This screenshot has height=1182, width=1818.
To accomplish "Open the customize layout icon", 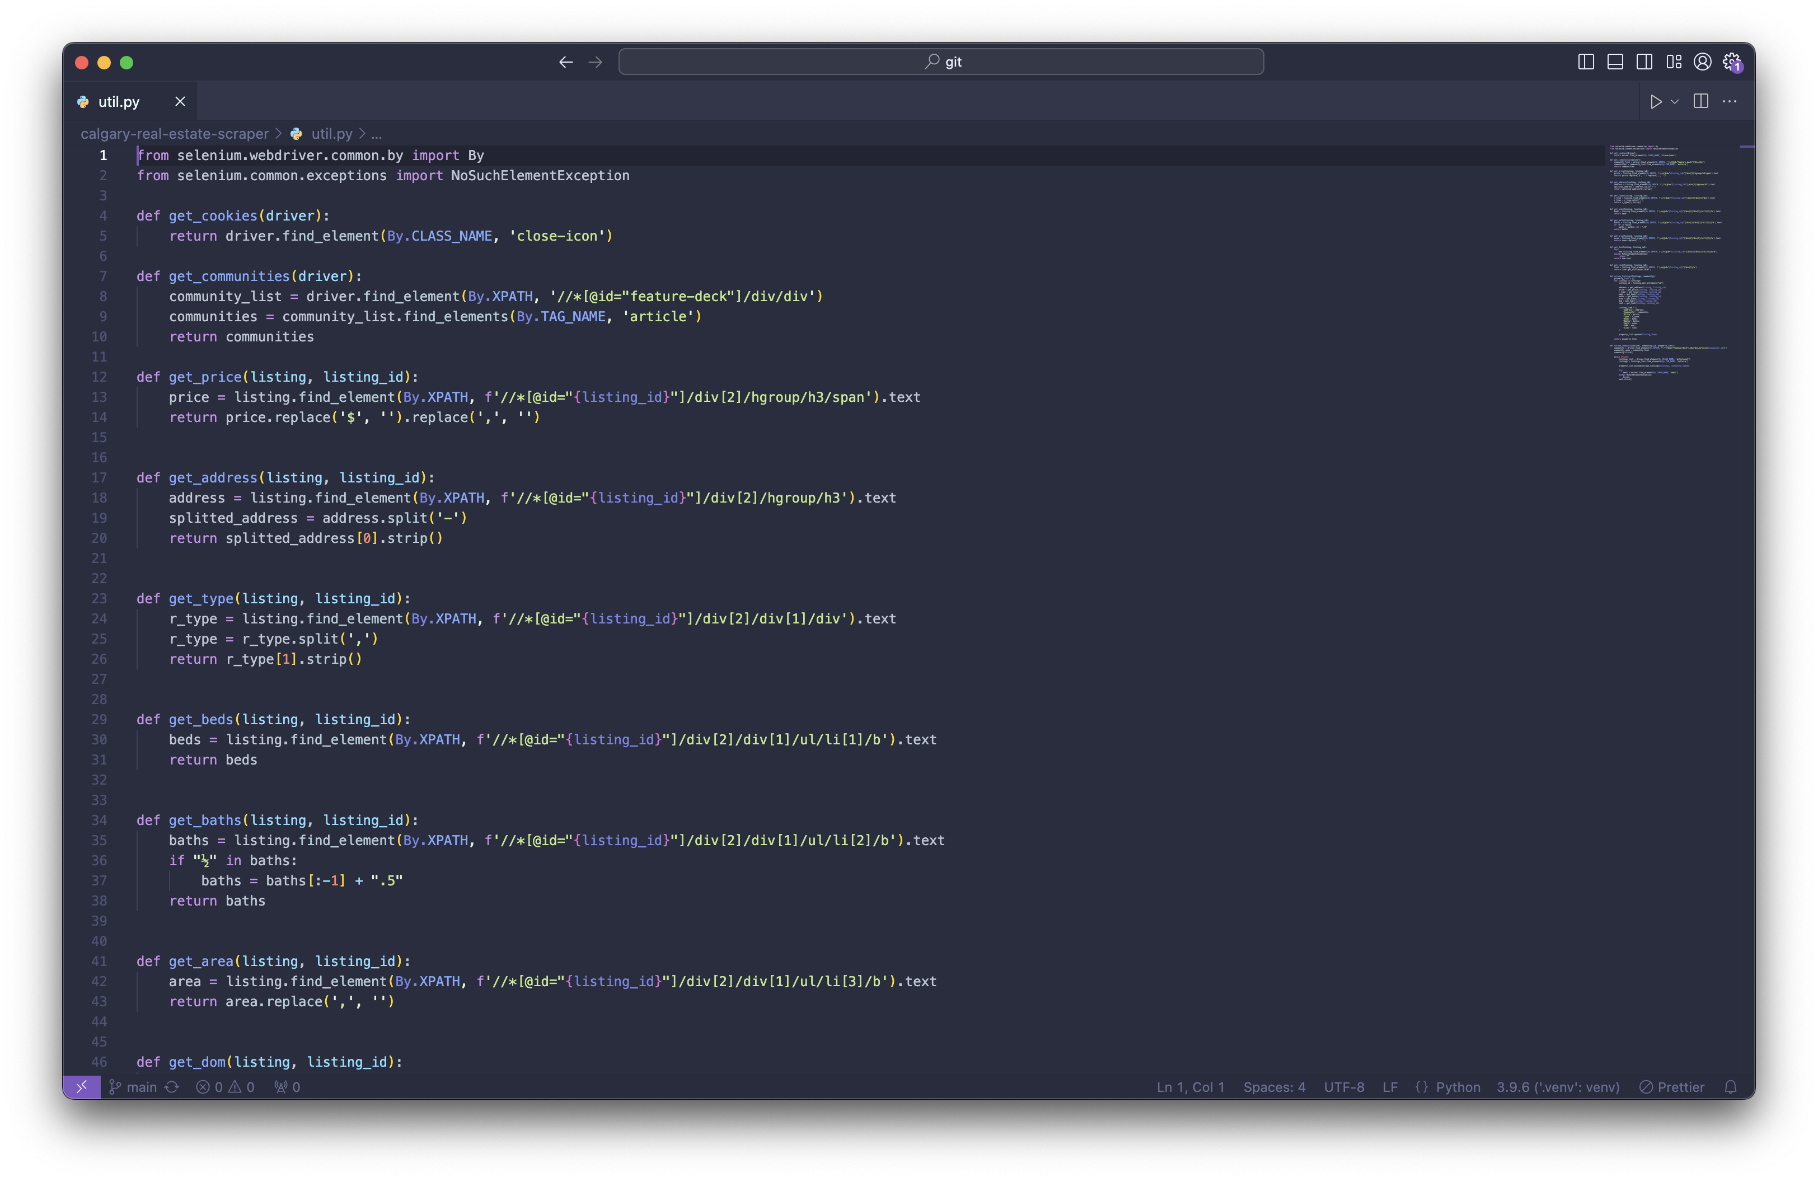I will (1674, 62).
